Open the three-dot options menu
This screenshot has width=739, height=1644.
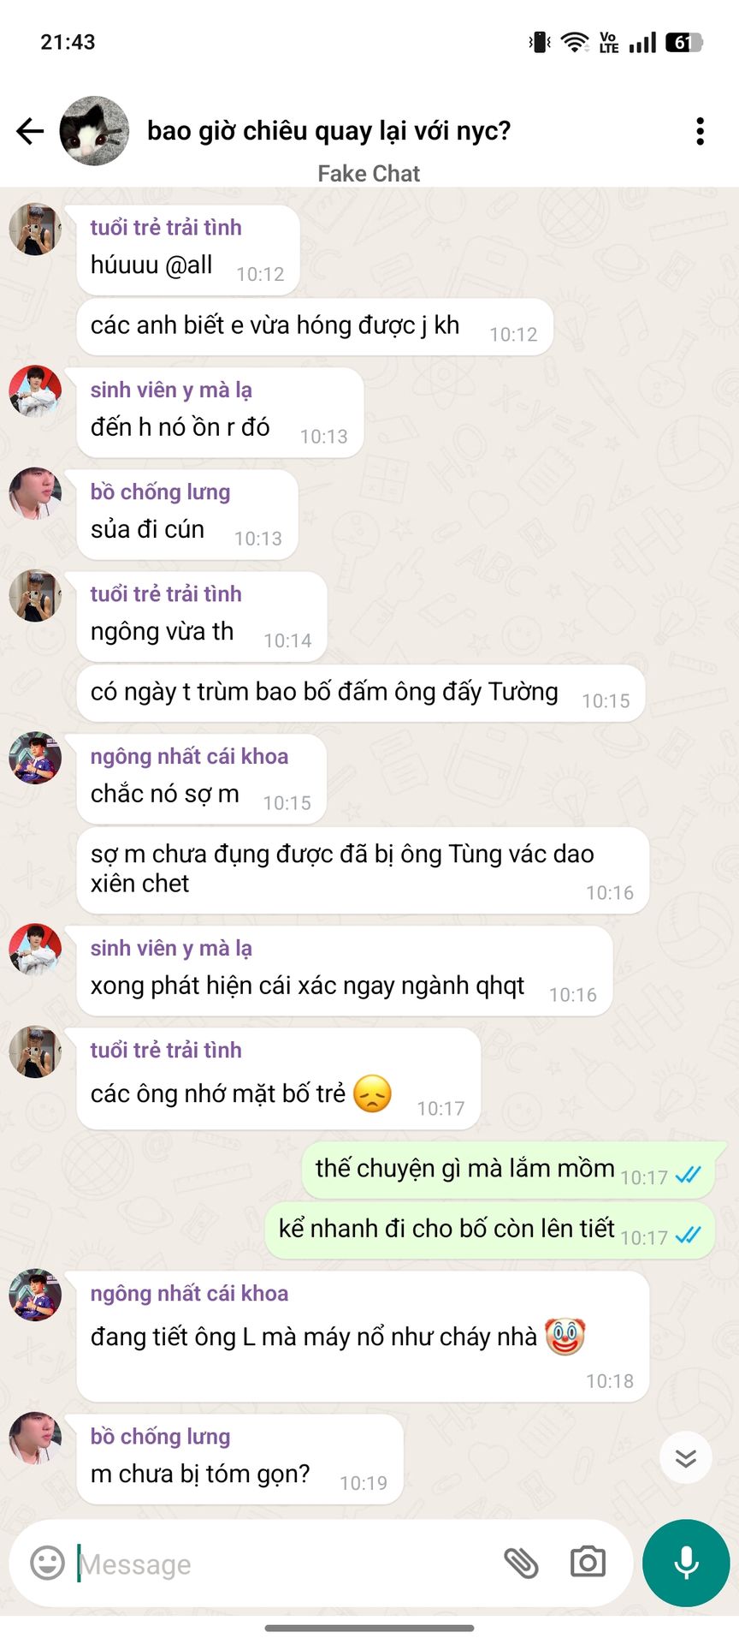pos(700,131)
